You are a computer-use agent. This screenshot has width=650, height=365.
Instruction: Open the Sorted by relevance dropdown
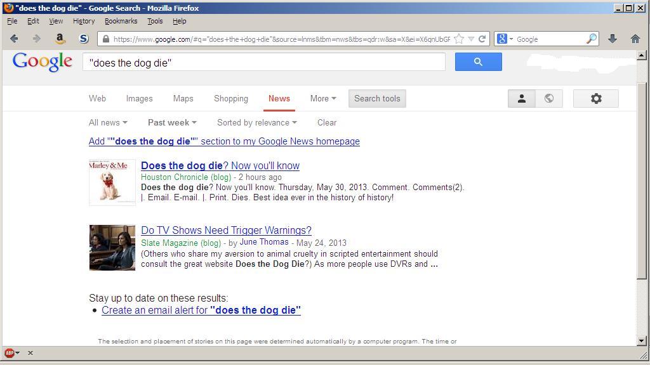pos(256,122)
